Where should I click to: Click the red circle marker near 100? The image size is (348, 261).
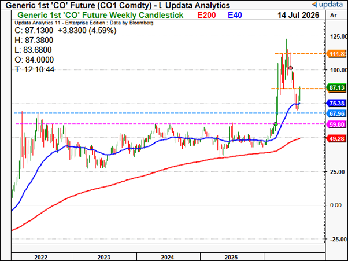[290, 68]
